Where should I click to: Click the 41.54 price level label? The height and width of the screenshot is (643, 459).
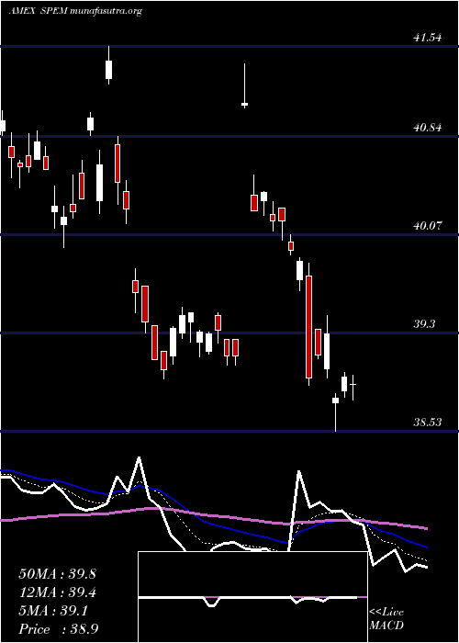428,38
